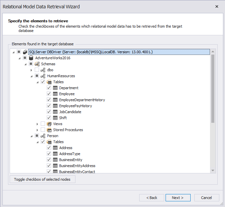Click the Stored Procedures folder icon
This screenshot has height=207, width=225.
tap(49, 130)
